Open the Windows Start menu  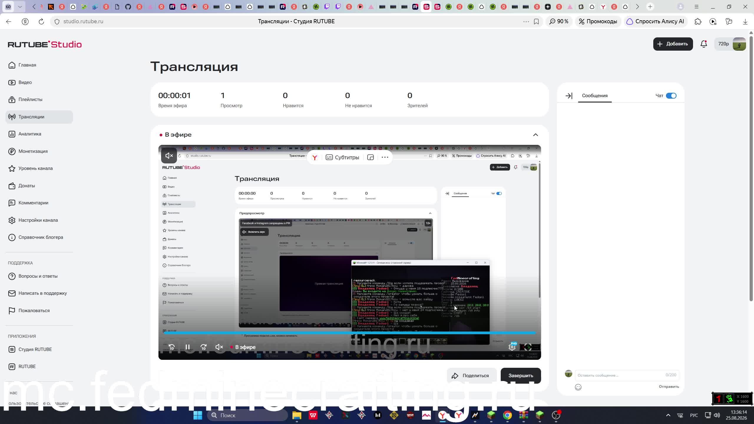pyautogui.click(x=198, y=415)
